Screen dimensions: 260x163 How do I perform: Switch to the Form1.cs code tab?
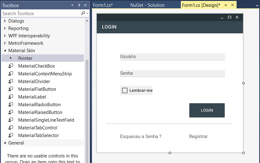point(103,5)
